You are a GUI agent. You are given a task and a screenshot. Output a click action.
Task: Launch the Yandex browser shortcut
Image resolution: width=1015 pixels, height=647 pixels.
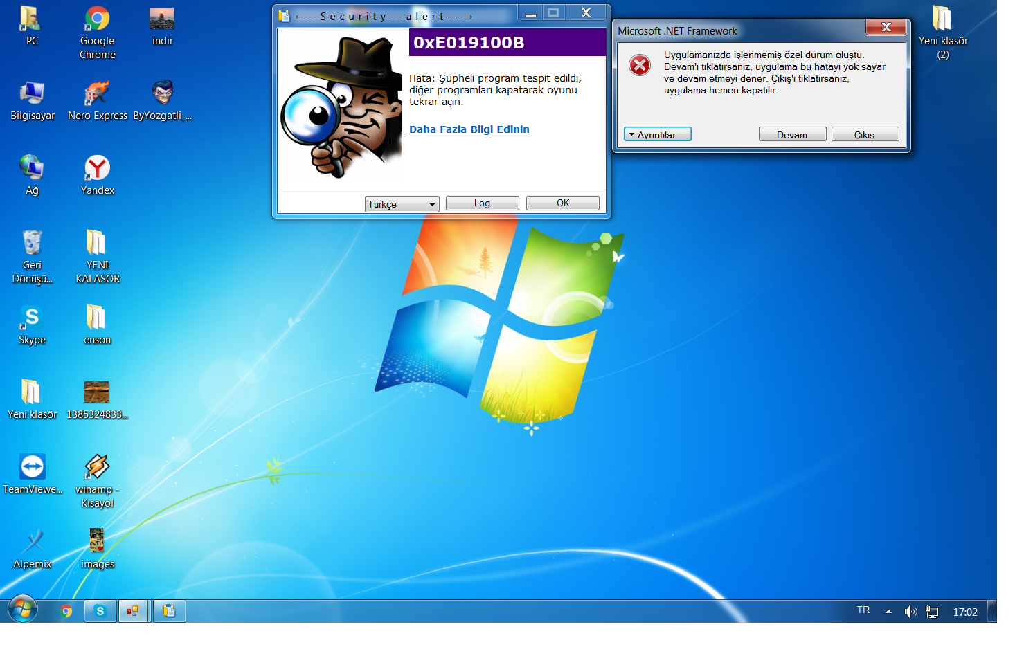(x=98, y=175)
